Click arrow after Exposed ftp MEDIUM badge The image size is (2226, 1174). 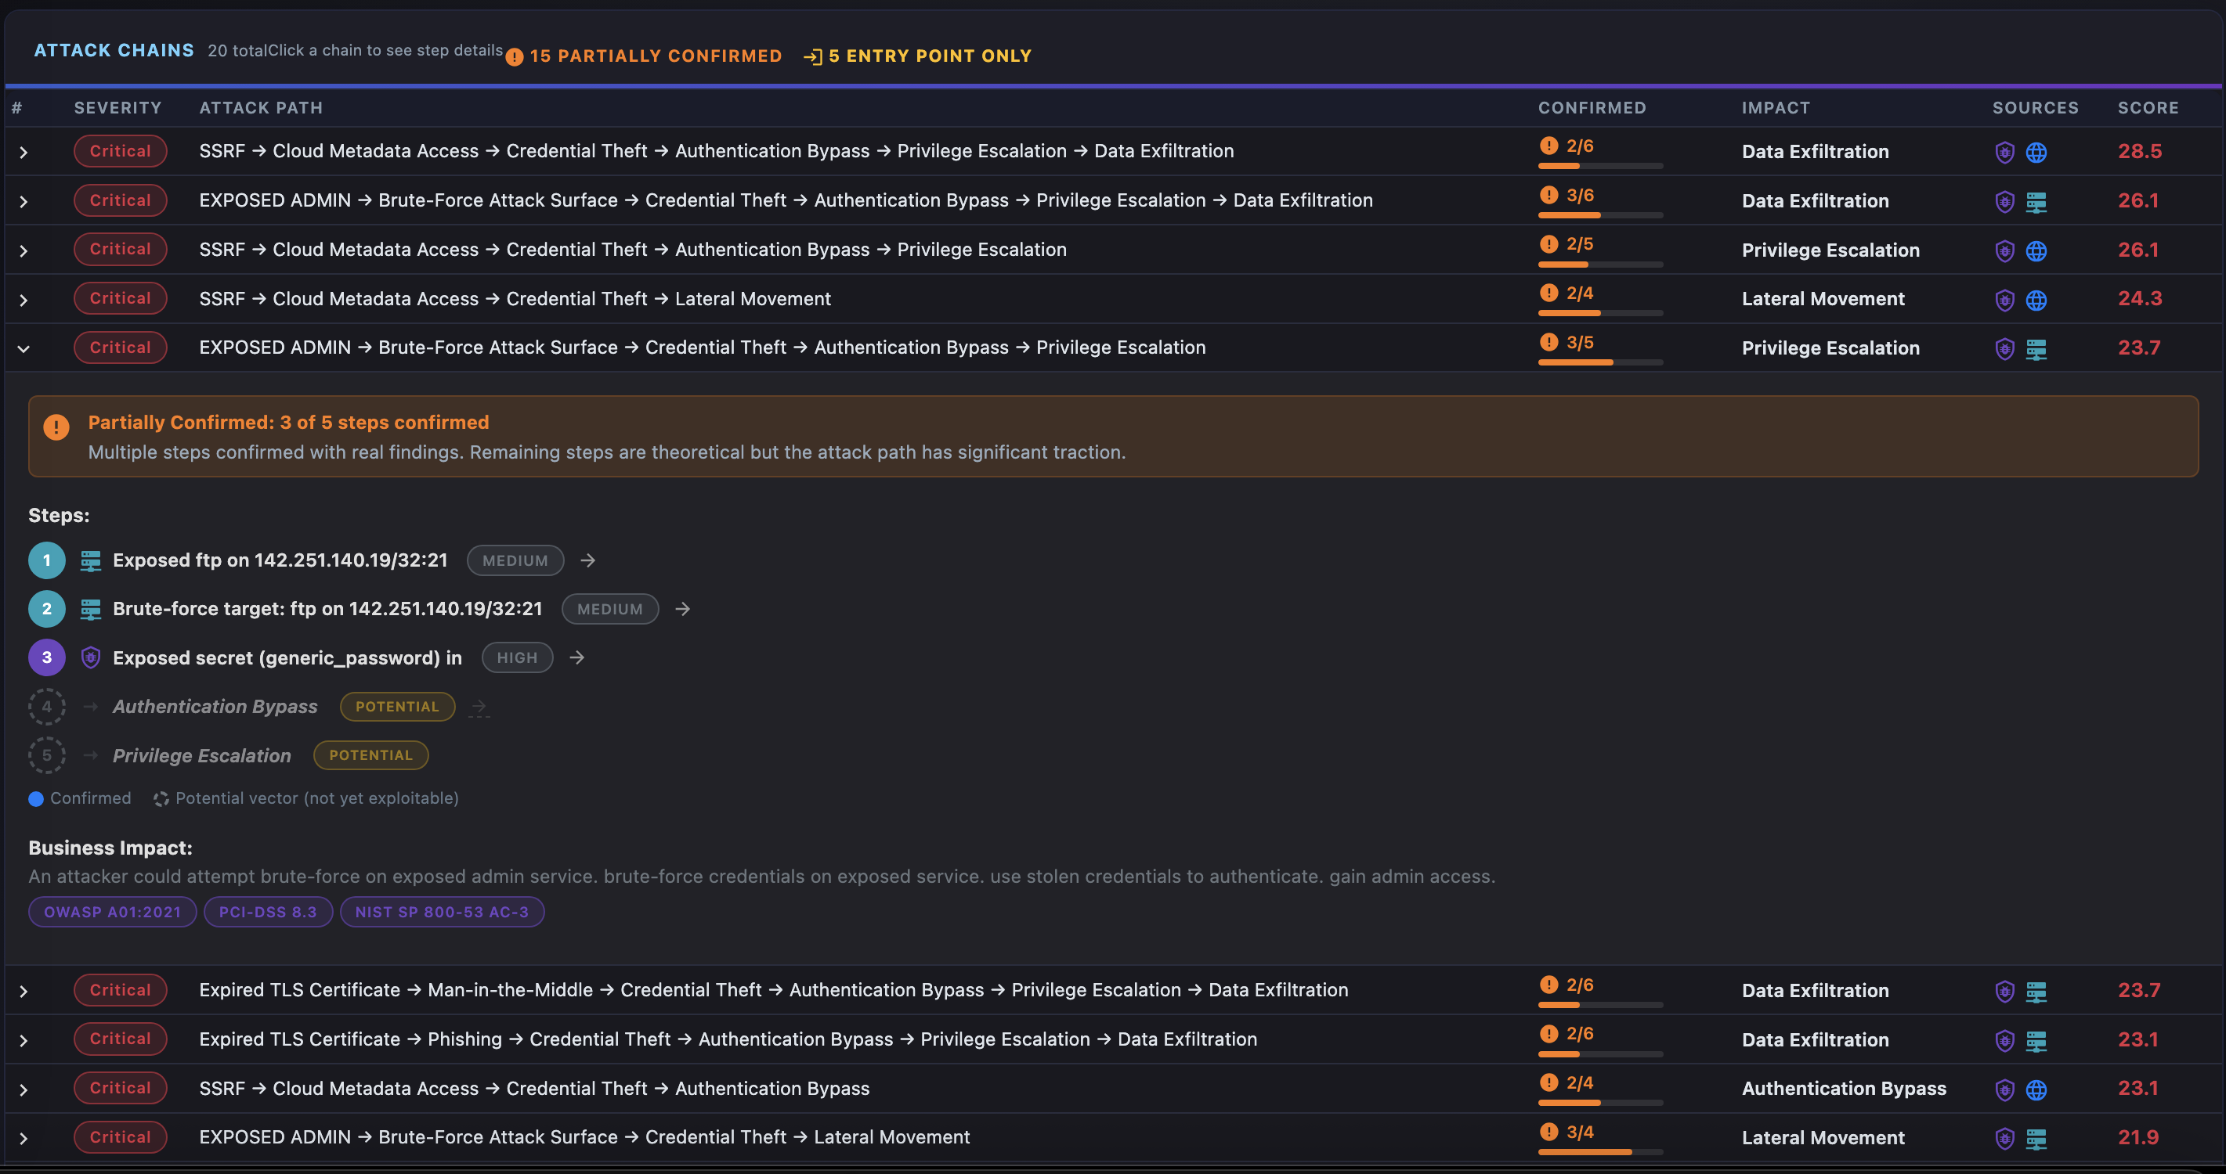pyautogui.click(x=587, y=561)
